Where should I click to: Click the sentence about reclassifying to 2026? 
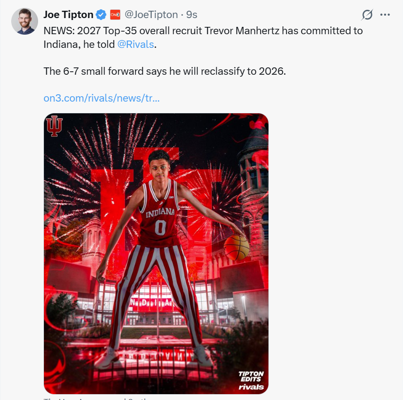pyautogui.click(x=164, y=71)
